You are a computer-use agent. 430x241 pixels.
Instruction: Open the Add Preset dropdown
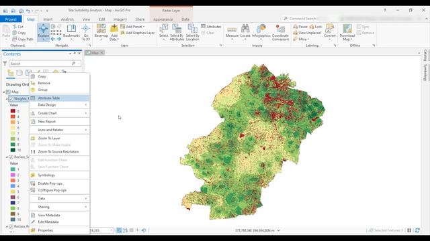point(132,27)
